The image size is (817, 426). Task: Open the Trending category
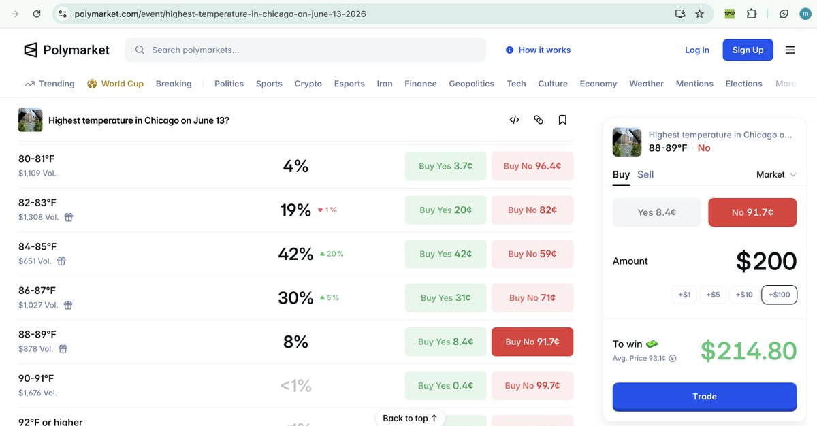(50, 84)
